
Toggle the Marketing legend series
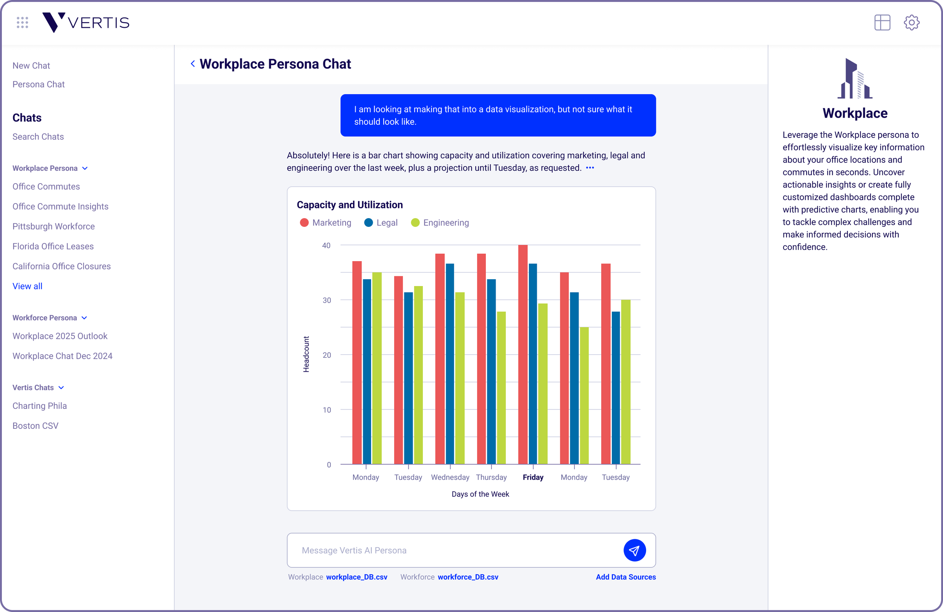pos(326,222)
